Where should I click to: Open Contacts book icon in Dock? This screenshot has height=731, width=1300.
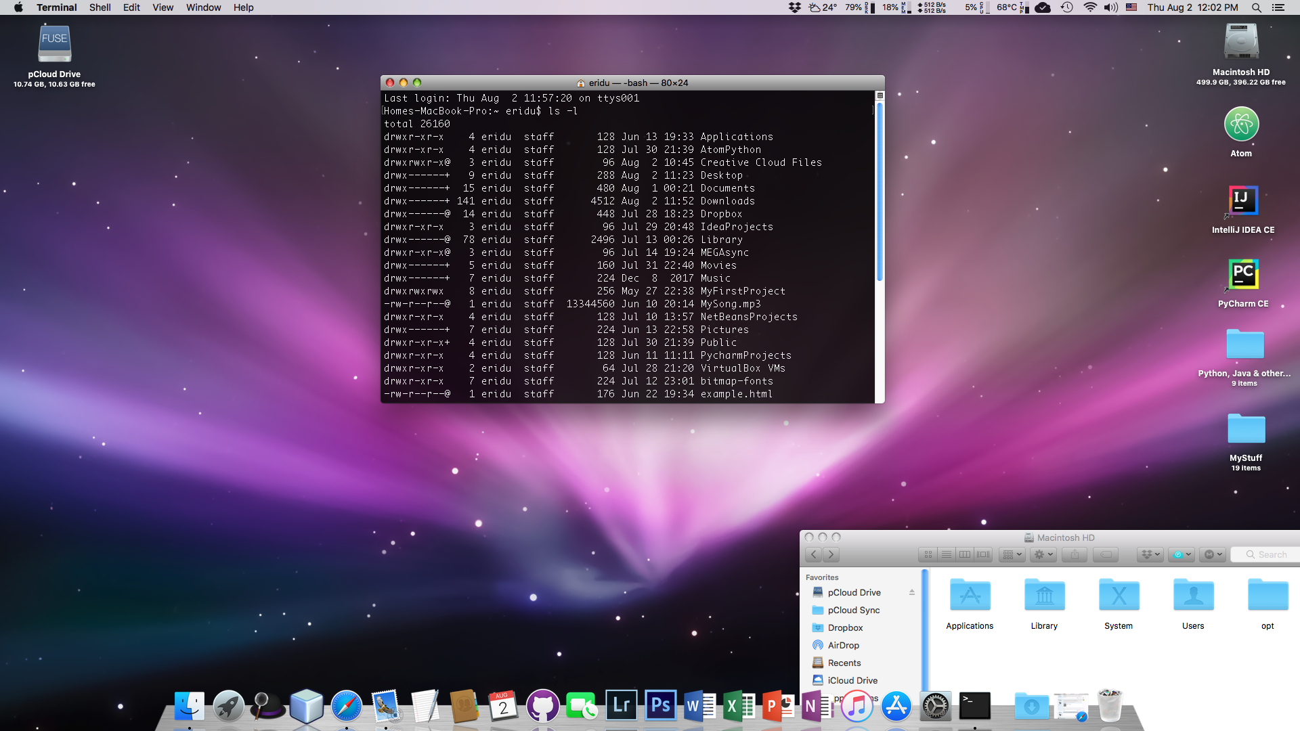tap(464, 707)
